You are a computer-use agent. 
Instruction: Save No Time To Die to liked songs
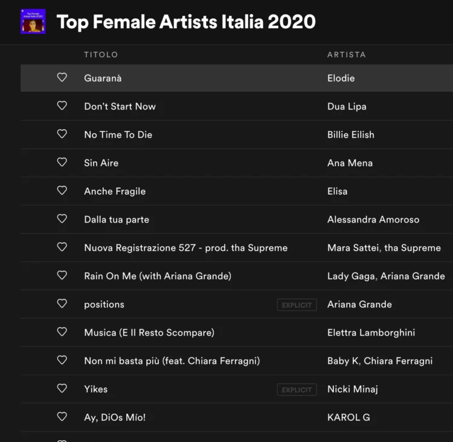click(x=62, y=134)
